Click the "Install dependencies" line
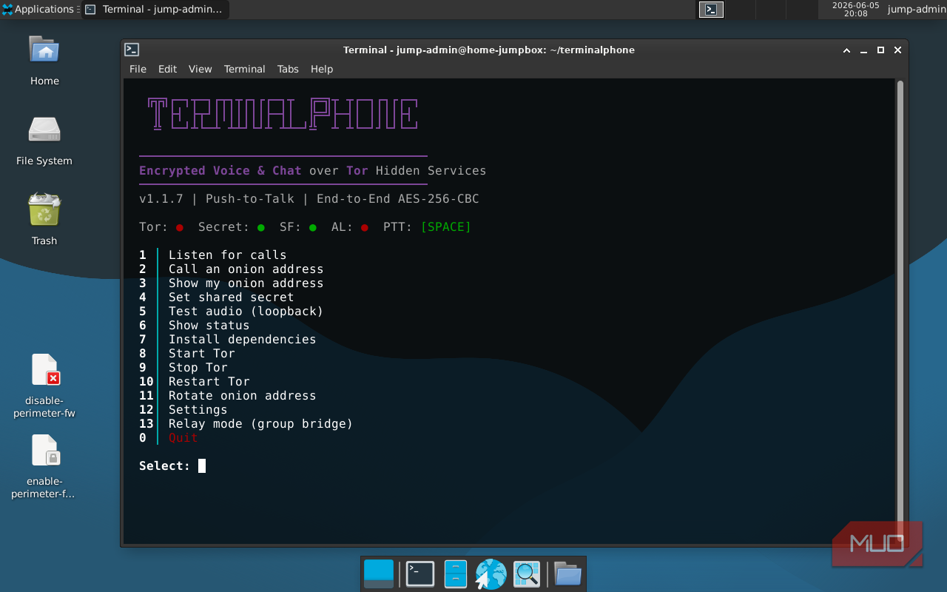 pos(242,339)
